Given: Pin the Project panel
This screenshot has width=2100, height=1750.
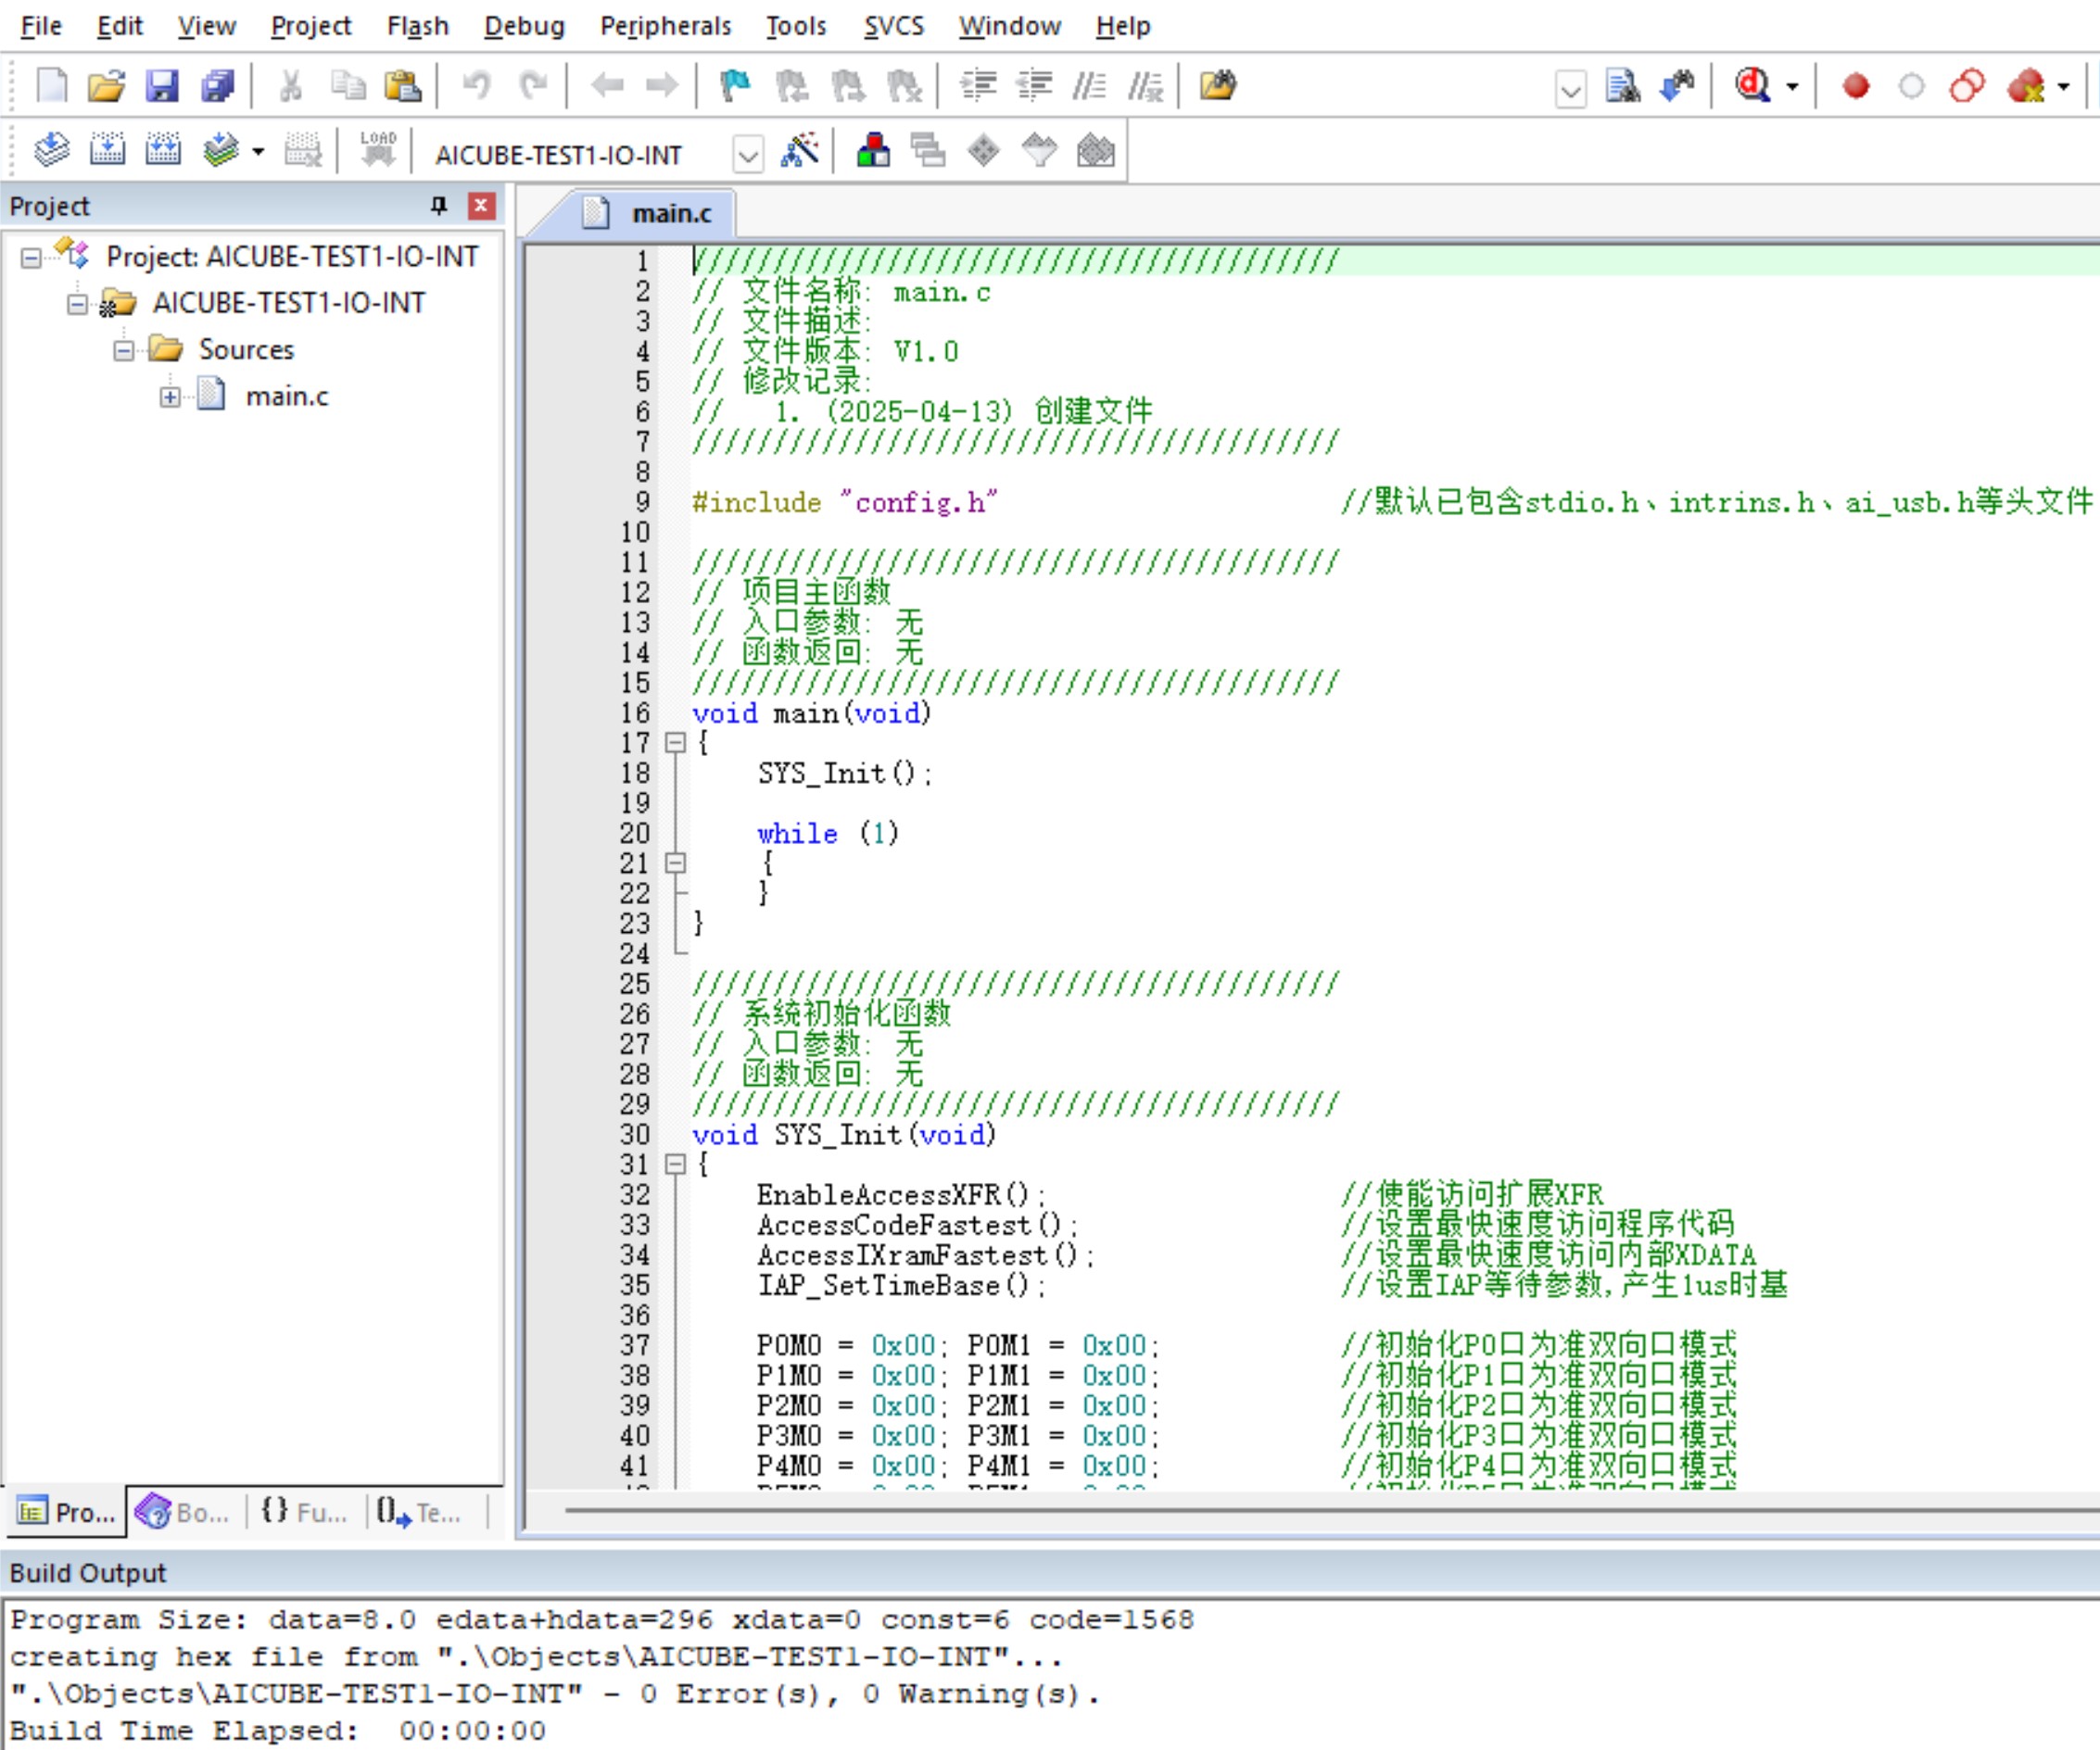Looking at the screenshot, I should coord(438,206).
